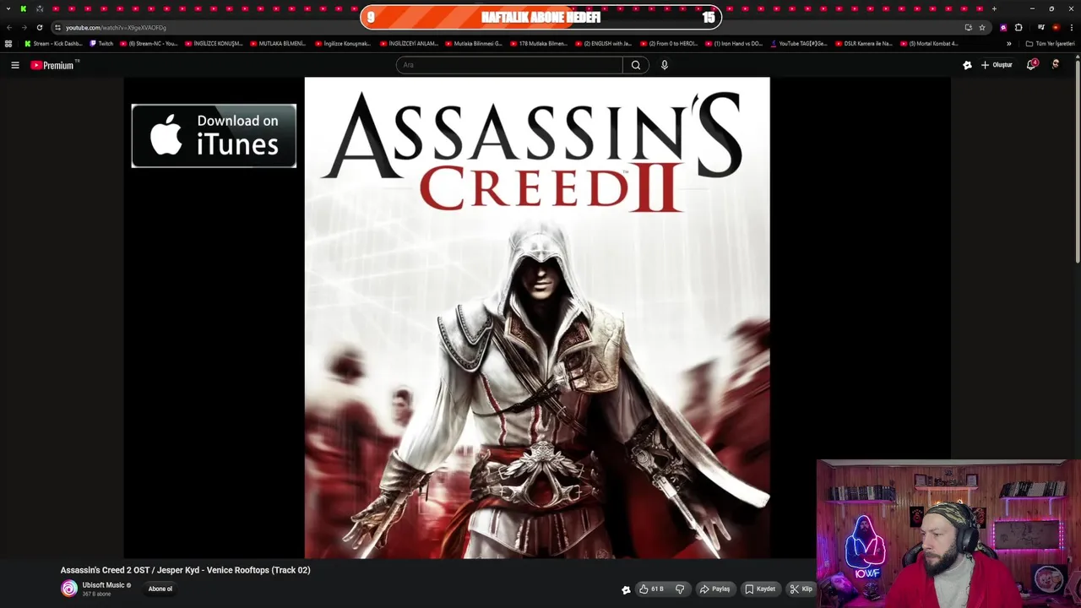Subscribe with Abone ol button
Viewport: 1081px width, 608px height.
pos(160,589)
